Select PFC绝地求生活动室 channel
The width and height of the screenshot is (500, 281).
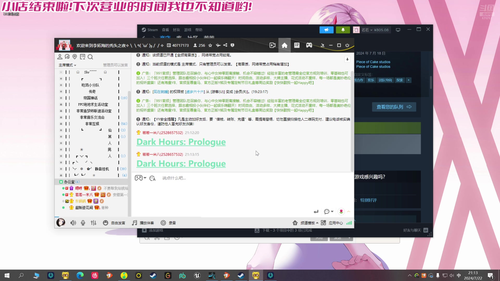point(93,105)
